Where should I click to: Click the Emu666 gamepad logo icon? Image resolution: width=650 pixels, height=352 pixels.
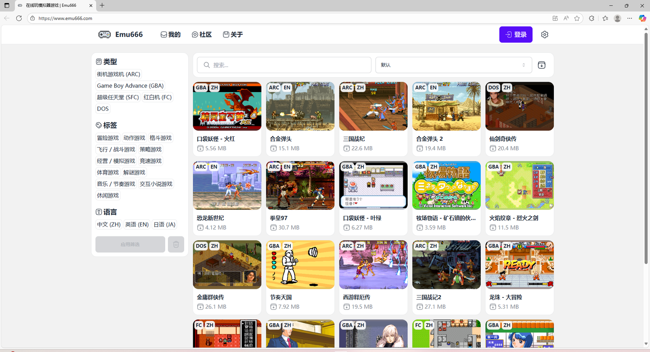(x=104, y=35)
